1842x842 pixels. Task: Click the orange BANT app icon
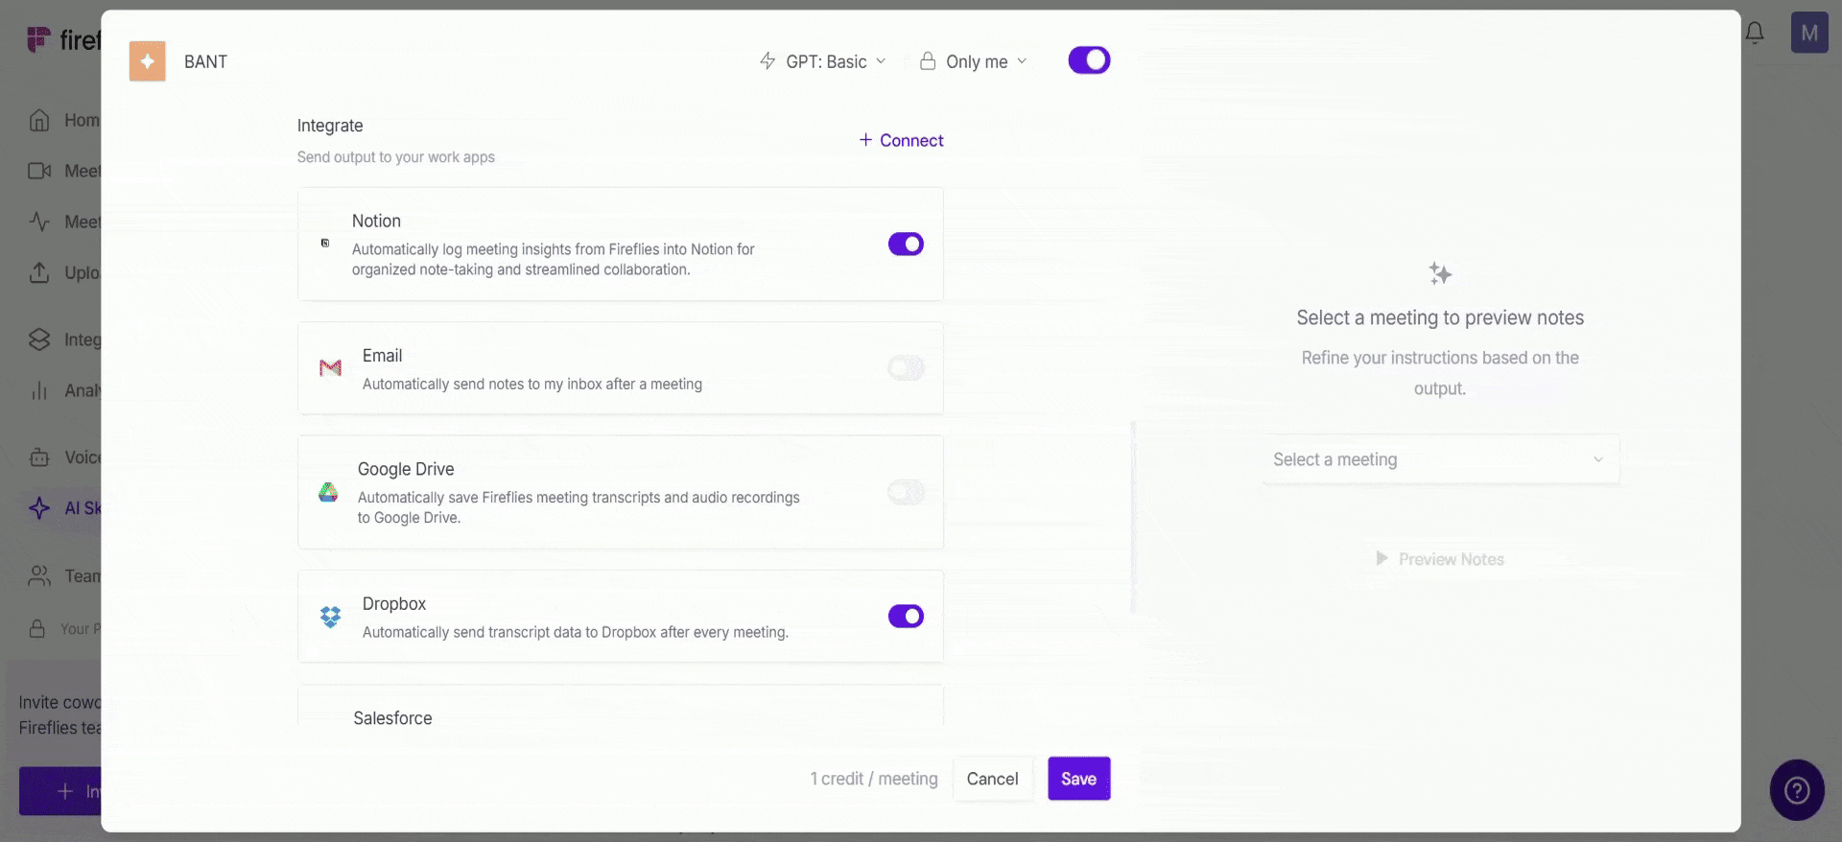click(148, 61)
